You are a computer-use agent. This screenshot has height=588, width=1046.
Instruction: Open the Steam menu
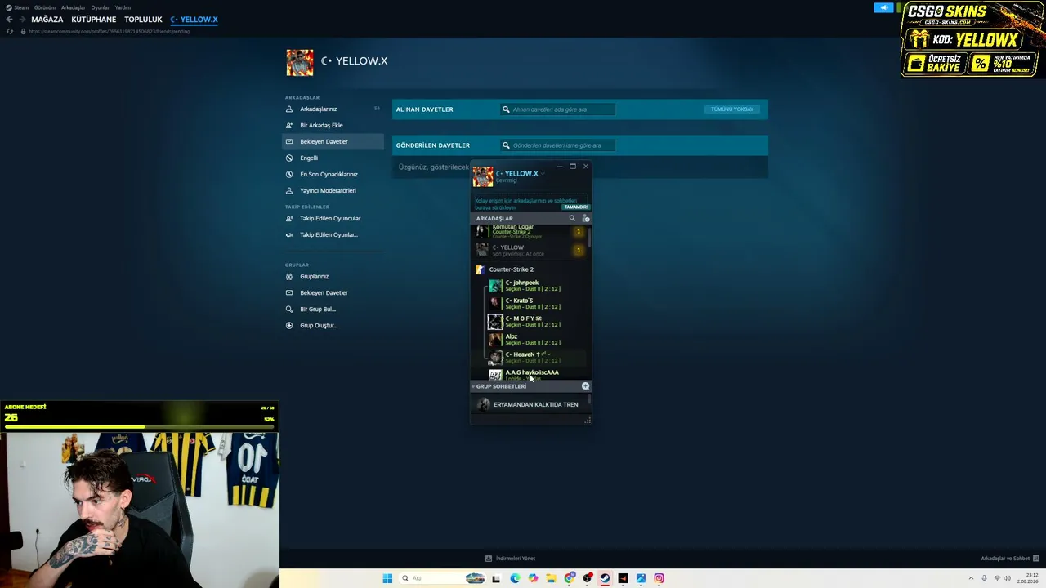point(21,7)
